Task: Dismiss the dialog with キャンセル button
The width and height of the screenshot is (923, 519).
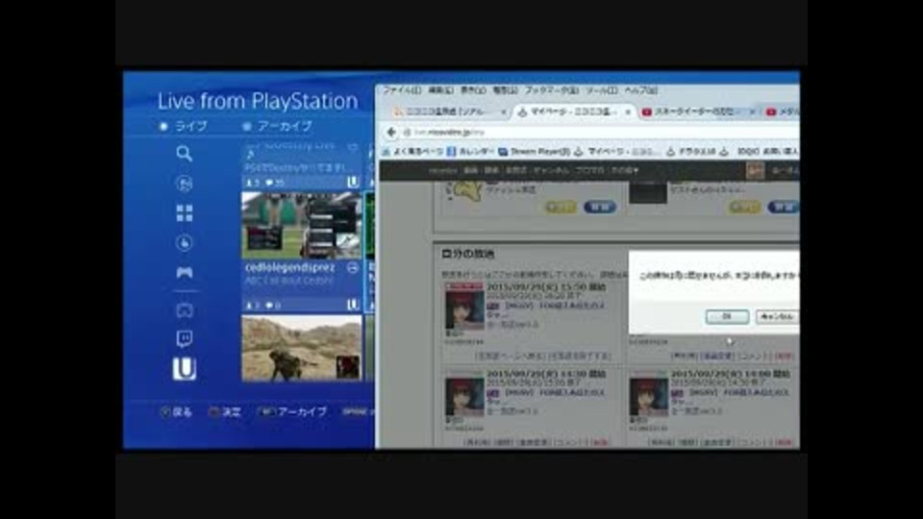Action: [x=777, y=316]
